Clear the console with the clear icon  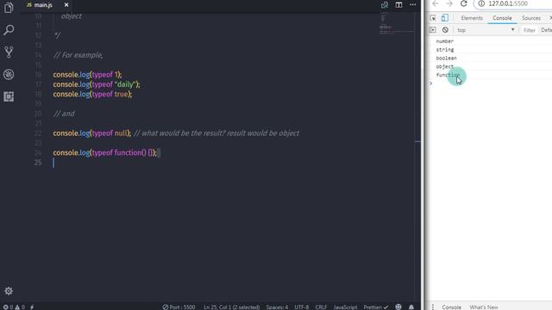(445, 30)
